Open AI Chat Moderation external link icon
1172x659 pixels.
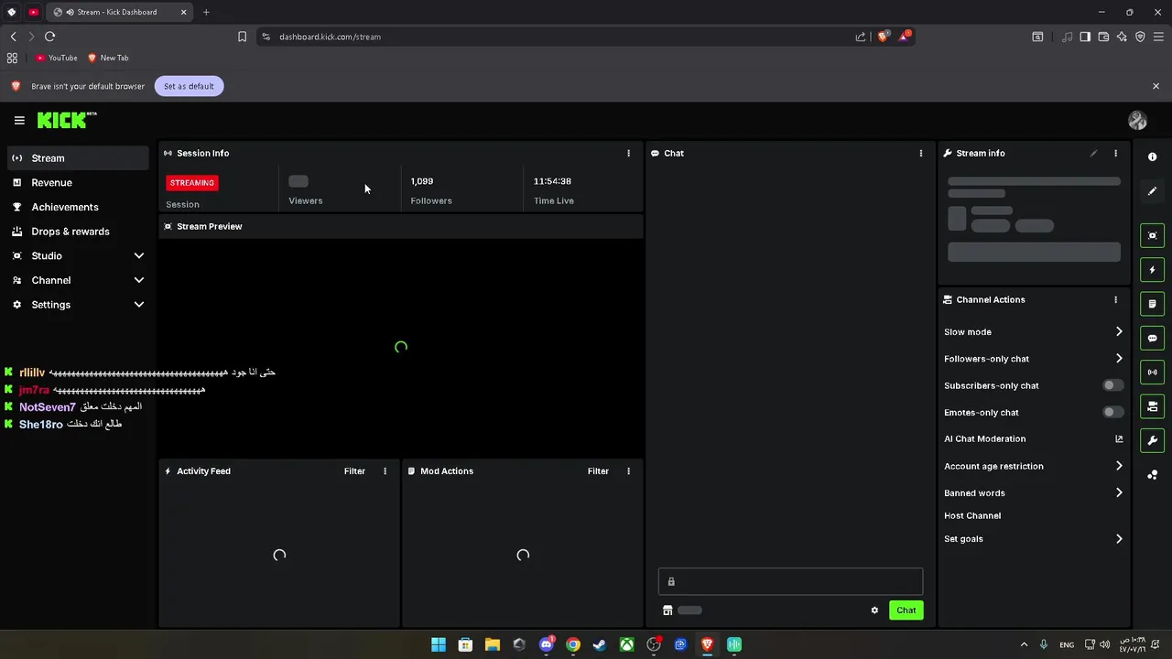tap(1119, 438)
